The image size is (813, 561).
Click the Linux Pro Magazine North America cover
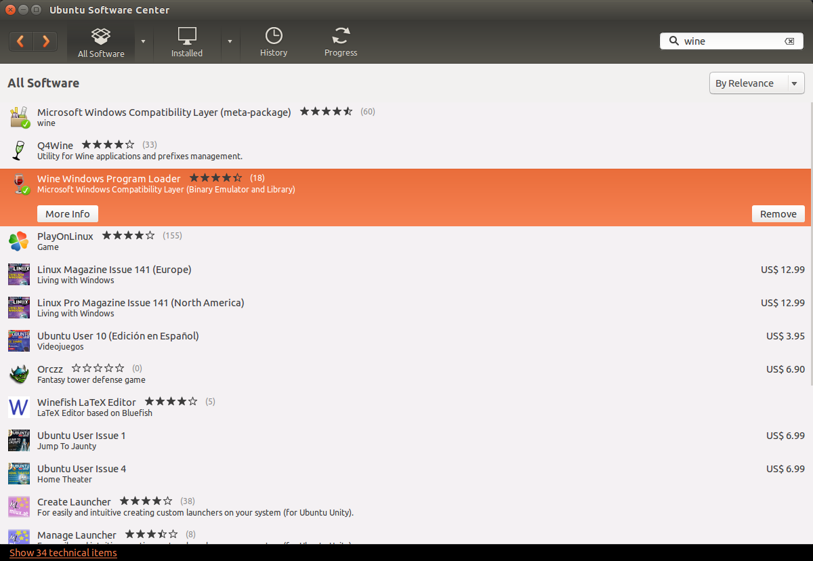19,308
